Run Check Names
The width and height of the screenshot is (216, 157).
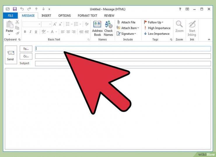(108, 28)
